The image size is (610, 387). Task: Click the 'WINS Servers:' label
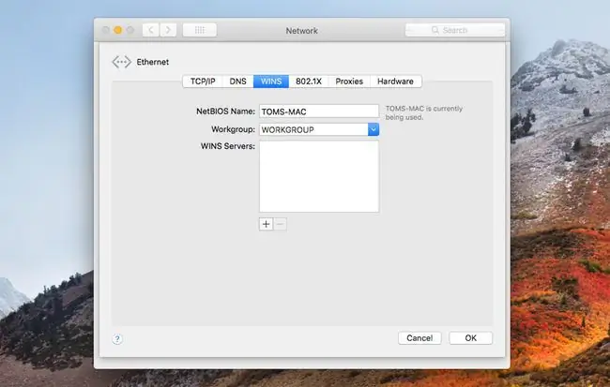pyautogui.click(x=228, y=146)
